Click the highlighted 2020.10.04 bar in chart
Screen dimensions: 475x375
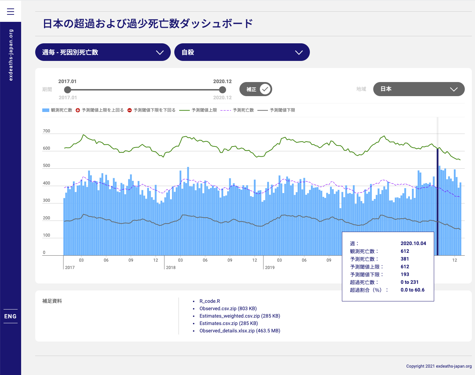pyautogui.click(x=438, y=202)
